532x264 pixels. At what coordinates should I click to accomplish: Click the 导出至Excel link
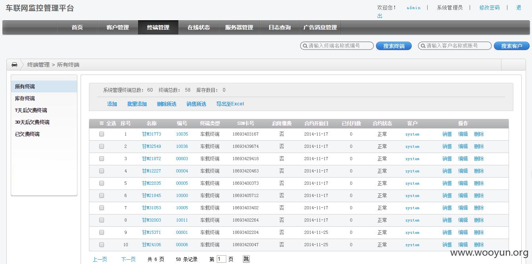(230, 104)
